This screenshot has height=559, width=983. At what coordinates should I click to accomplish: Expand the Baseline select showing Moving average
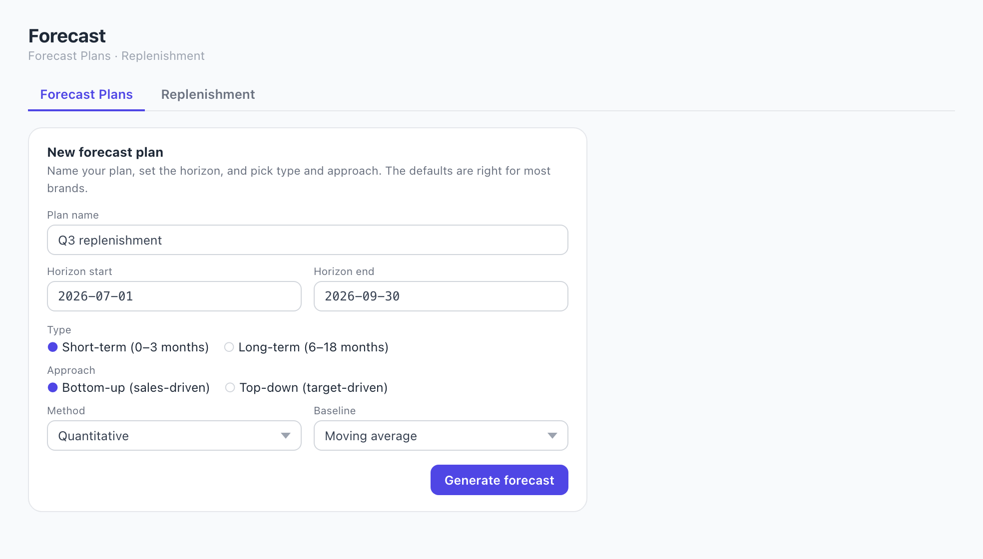pyautogui.click(x=441, y=436)
